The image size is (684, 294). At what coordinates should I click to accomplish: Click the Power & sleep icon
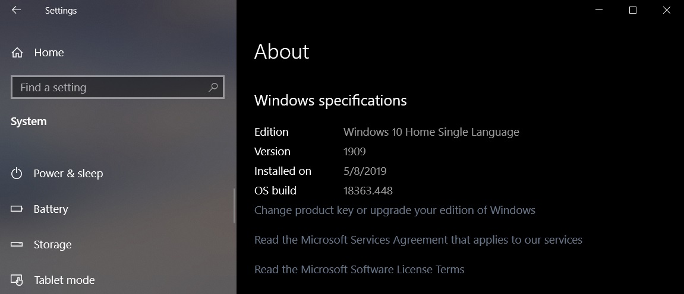click(x=17, y=174)
